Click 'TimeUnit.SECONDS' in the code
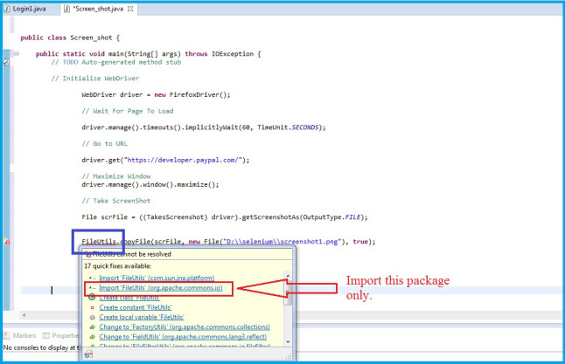Image resolution: width=565 pixels, height=364 pixels. pos(288,127)
